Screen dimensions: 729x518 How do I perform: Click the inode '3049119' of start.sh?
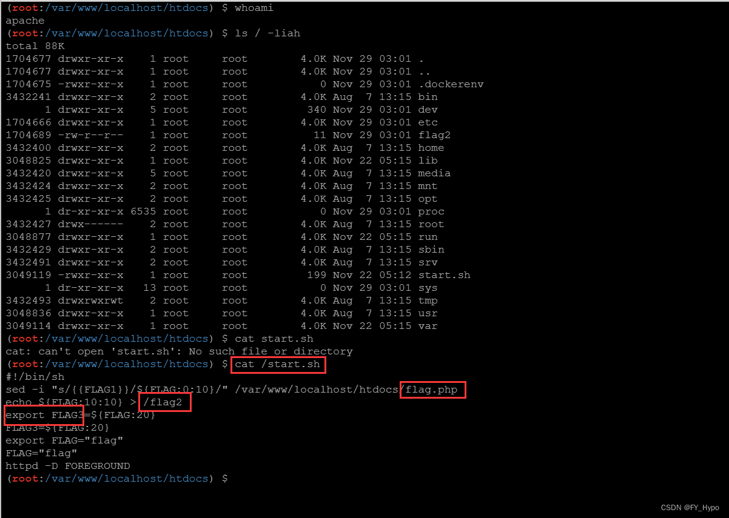click(x=28, y=275)
